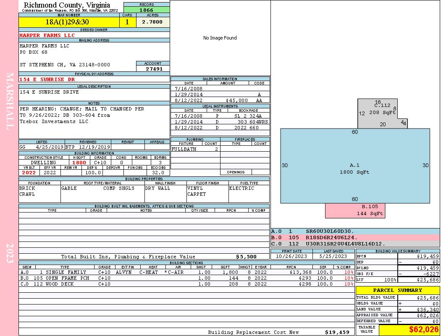The width and height of the screenshot is (441, 336).
Task: Click the year built value 2022 in red
Action: pos(29,173)
